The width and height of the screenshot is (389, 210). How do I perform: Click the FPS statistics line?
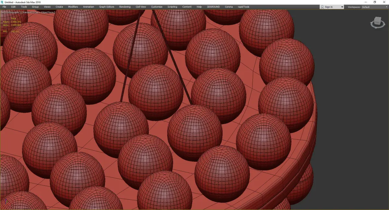coord(11,32)
